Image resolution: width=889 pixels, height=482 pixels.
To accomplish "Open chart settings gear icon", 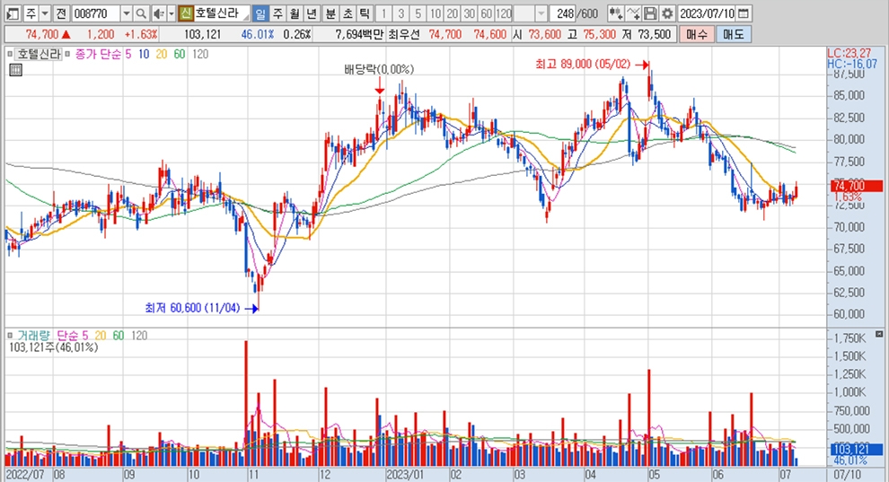I will pos(668,13).
